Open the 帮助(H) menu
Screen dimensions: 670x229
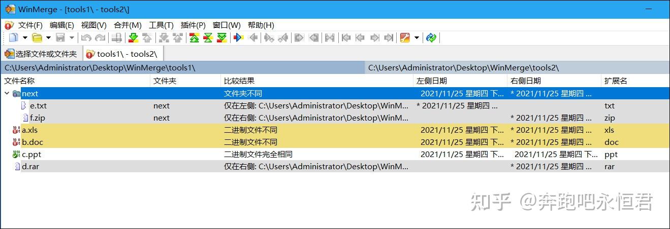point(261,25)
